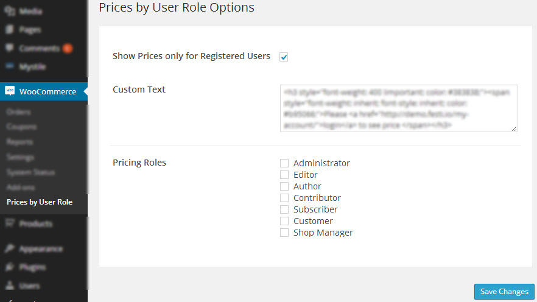Click the Comments bubble icon

pyautogui.click(x=10, y=48)
